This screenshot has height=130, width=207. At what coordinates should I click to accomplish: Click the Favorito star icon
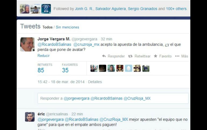[x=155, y=56]
